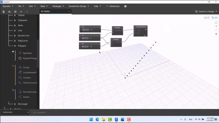Image resolution: width=219 pixels, height=123 pixels.
Task: Open the File menu
Action: click(x=21, y=6)
